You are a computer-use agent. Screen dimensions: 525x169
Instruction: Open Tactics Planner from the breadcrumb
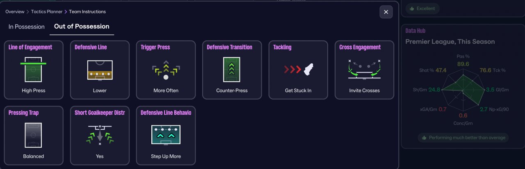[x=47, y=12]
